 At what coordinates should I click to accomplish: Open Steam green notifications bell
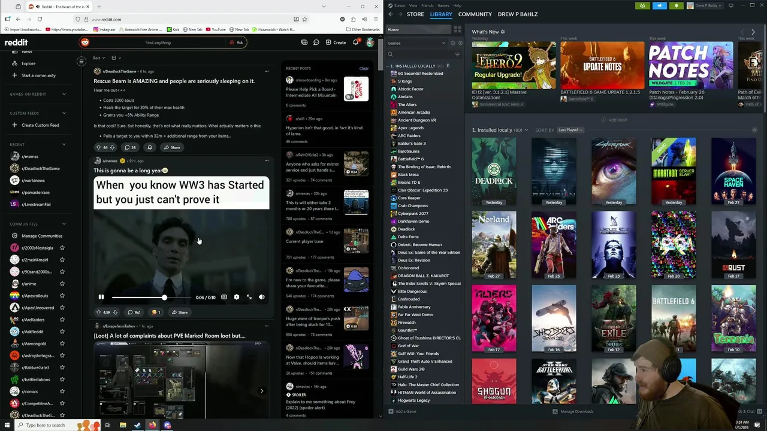(x=677, y=5)
